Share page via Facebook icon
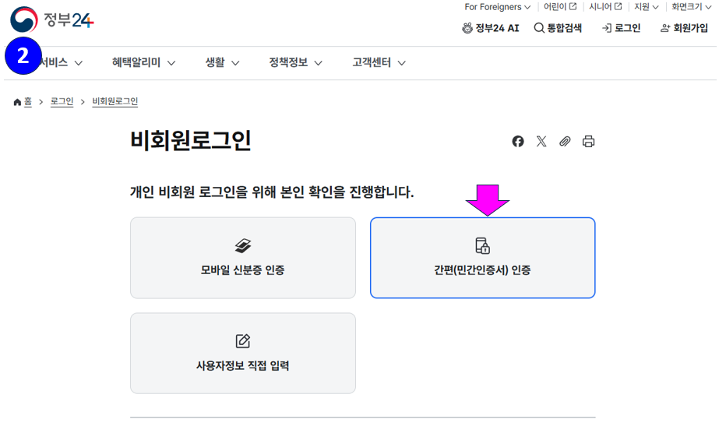The width and height of the screenshot is (719, 426). pyautogui.click(x=518, y=141)
